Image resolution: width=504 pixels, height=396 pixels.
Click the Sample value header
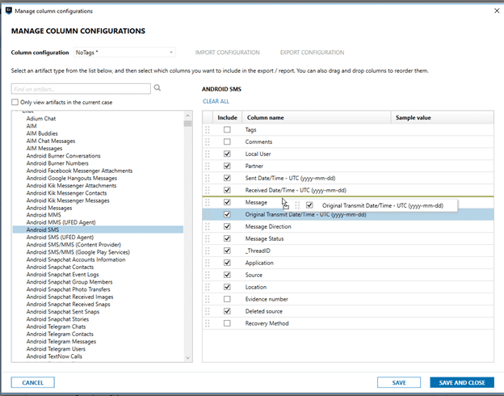pos(443,117)
